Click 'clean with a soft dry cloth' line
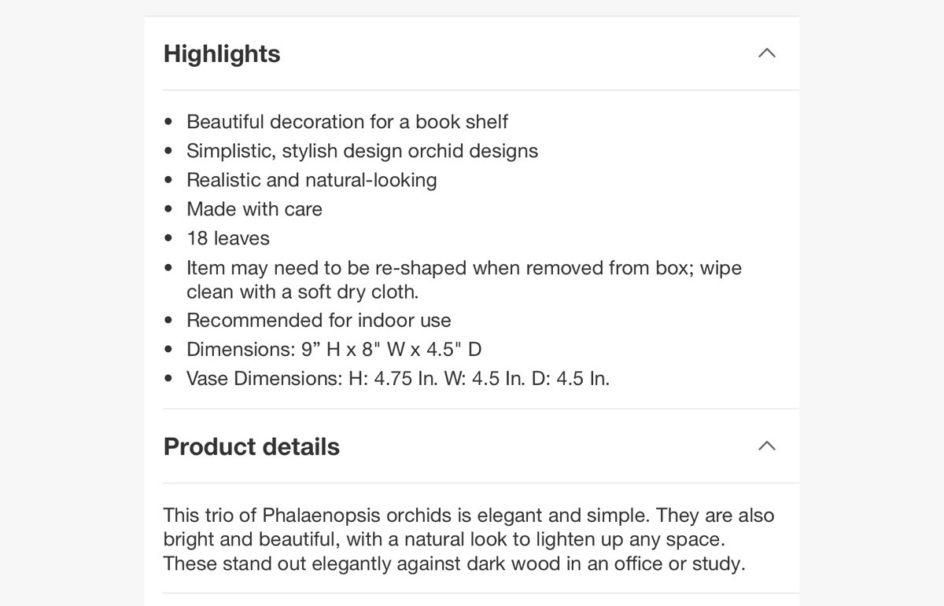The height and width of the screenshot is (606, 944). (302, 292)
